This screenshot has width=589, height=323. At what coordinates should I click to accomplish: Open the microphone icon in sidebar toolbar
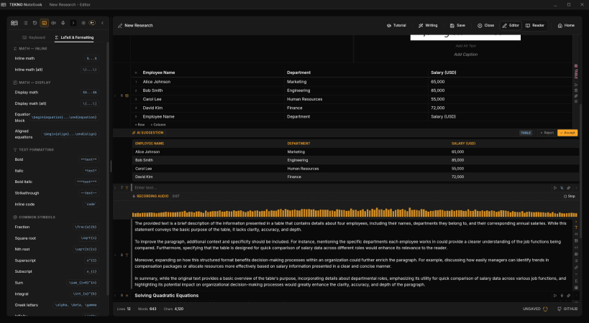pyautogui.click(x=63, y=23)
